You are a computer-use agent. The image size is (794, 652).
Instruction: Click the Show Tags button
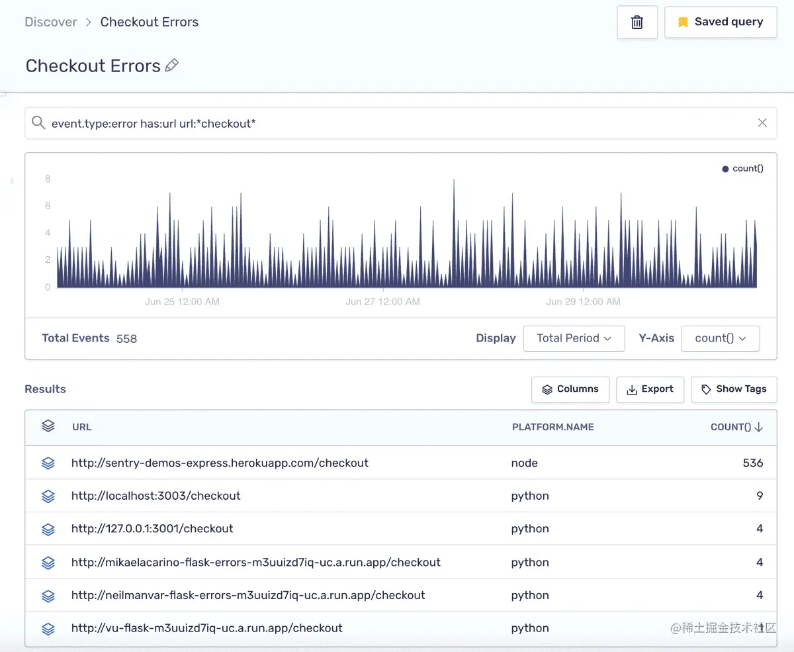[x=734, y=389]
